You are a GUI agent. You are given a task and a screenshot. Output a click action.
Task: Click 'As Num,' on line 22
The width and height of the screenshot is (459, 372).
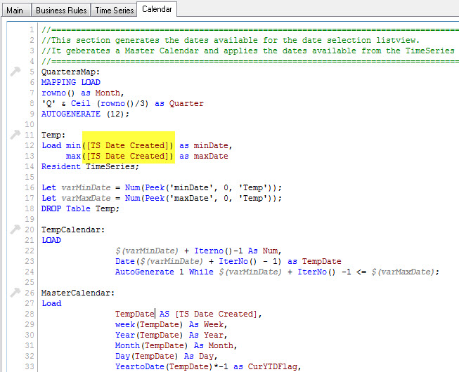click(x=264, y=251)
